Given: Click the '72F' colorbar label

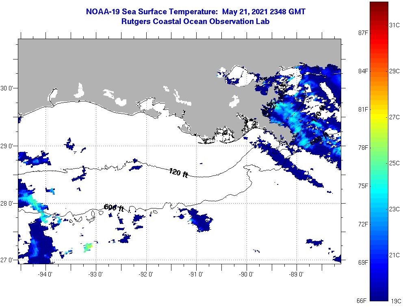Looking at the screenshot, I should click(x=363, y=224).
